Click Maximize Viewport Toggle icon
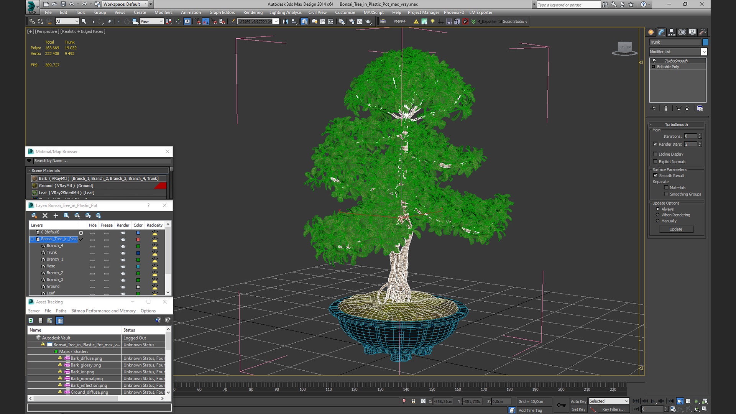This screenshot has width=736, height=414. (x=704, y=409)
